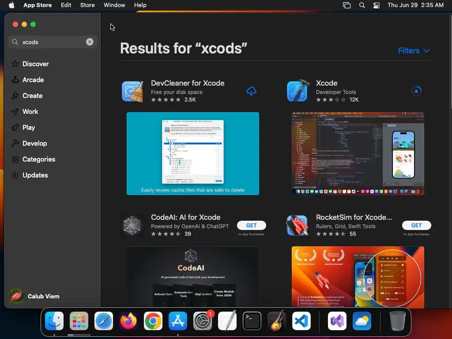Launch Firefox from the Dock

(128, 321)
